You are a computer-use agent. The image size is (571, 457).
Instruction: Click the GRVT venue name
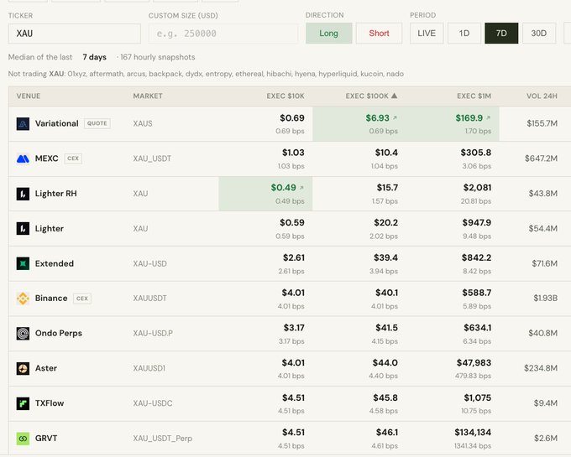[46, 438]
